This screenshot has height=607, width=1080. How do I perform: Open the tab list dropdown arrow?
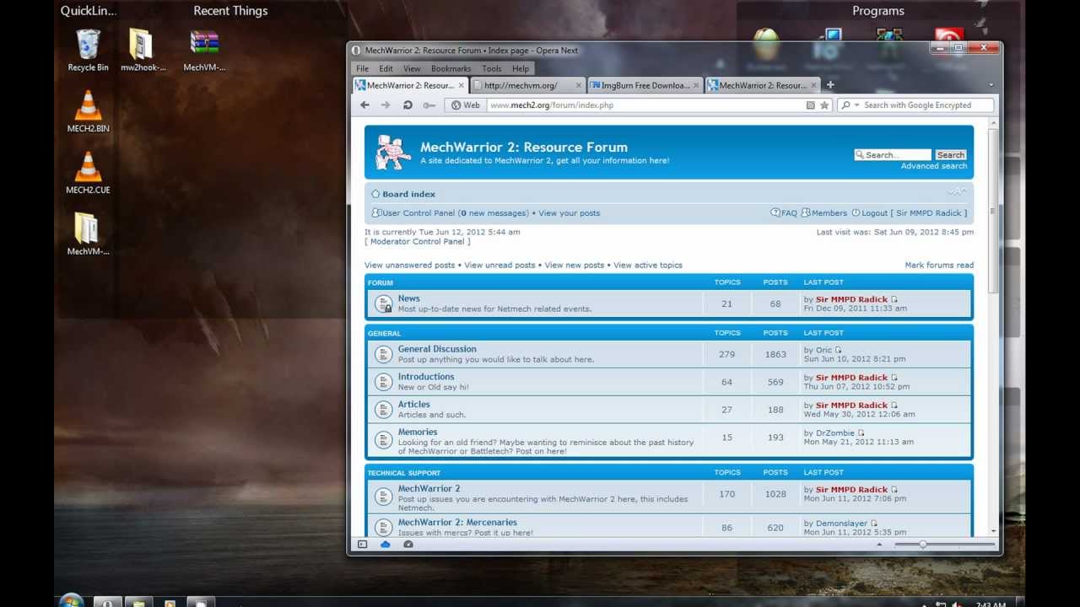991,85
